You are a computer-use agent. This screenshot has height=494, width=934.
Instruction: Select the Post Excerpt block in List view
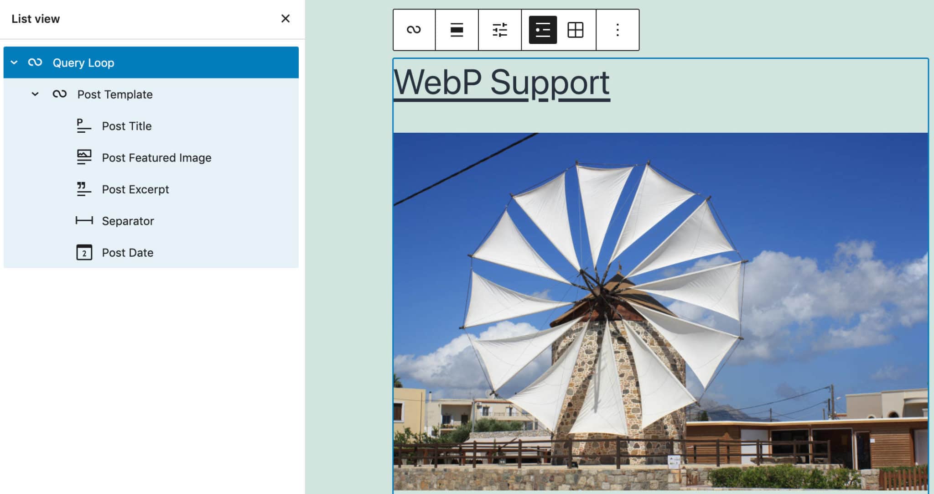(135, 189)
